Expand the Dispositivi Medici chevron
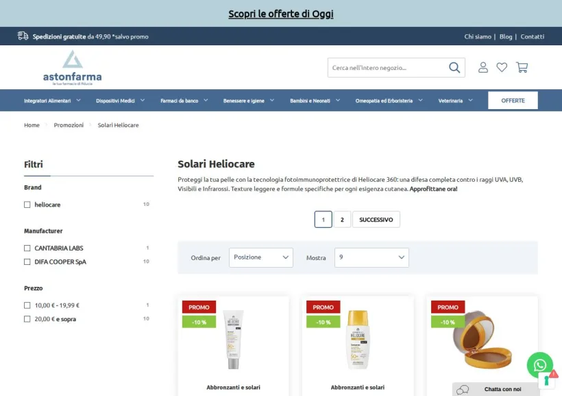562x396 pixels. coord(143,100)
